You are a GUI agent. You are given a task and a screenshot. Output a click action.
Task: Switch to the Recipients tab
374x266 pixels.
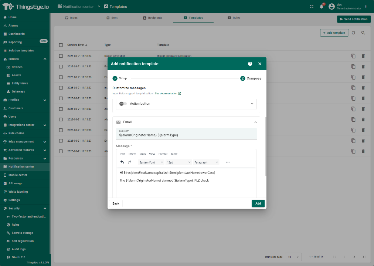(152, 18)
